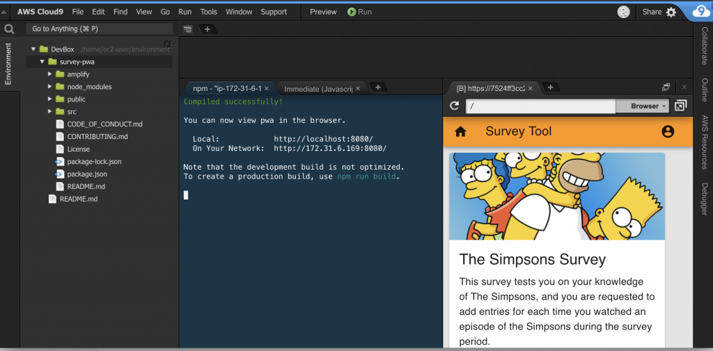Click the Share button
713x351 pixels.
[652, 12]
